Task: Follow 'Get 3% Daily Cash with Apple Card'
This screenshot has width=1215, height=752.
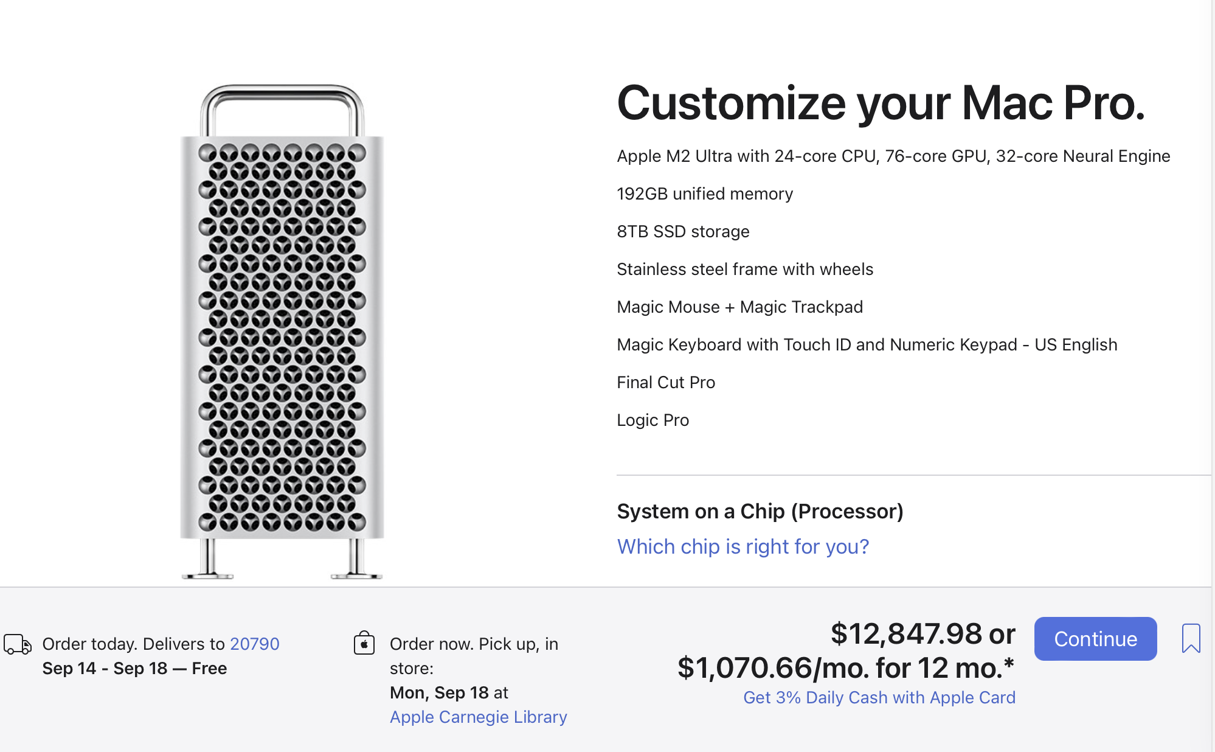Action: point(879,697)
